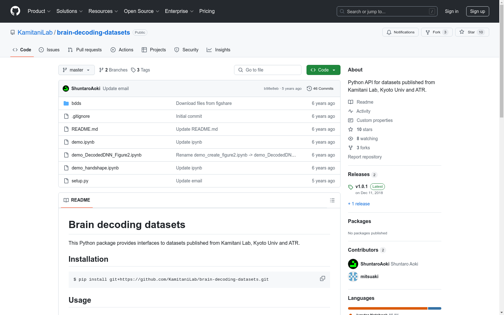
Task: Open demo_DecodedDNN_Figure2.ipynb file
Action: coord(106,155)
